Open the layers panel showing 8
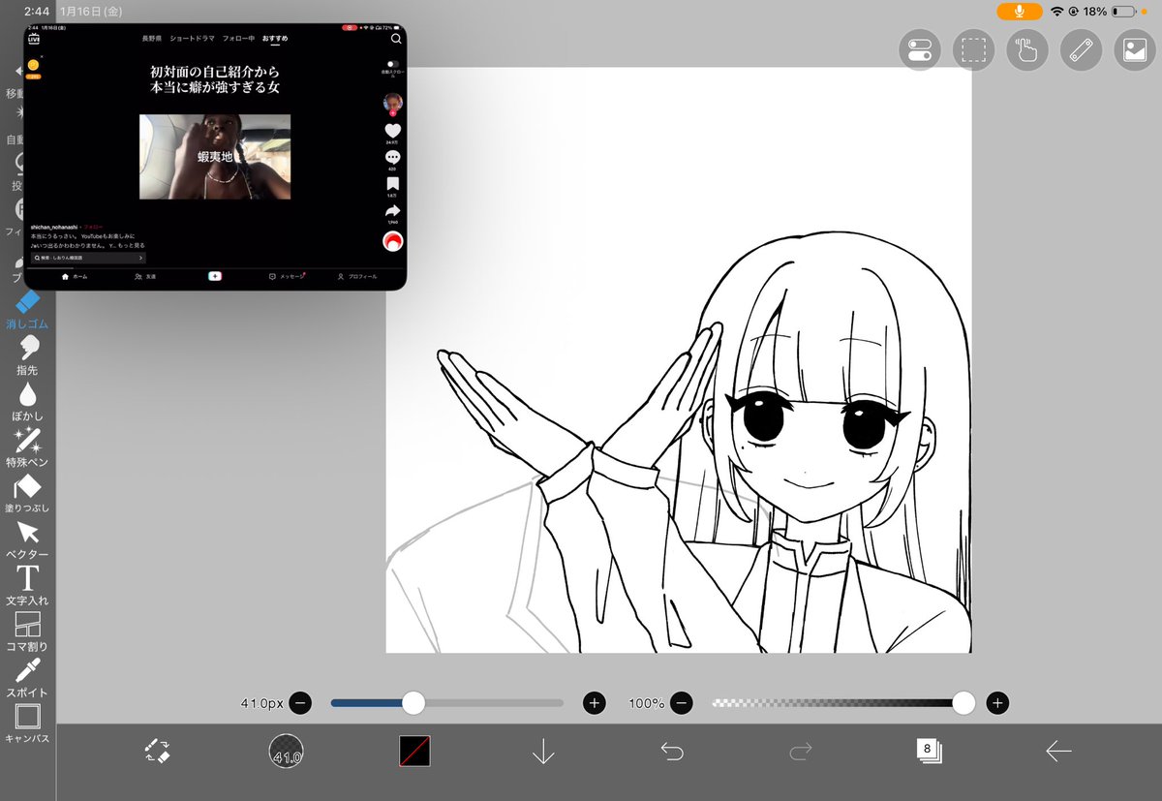The width and height of the screenshot is (1162, 801). [x=930, y=751]
